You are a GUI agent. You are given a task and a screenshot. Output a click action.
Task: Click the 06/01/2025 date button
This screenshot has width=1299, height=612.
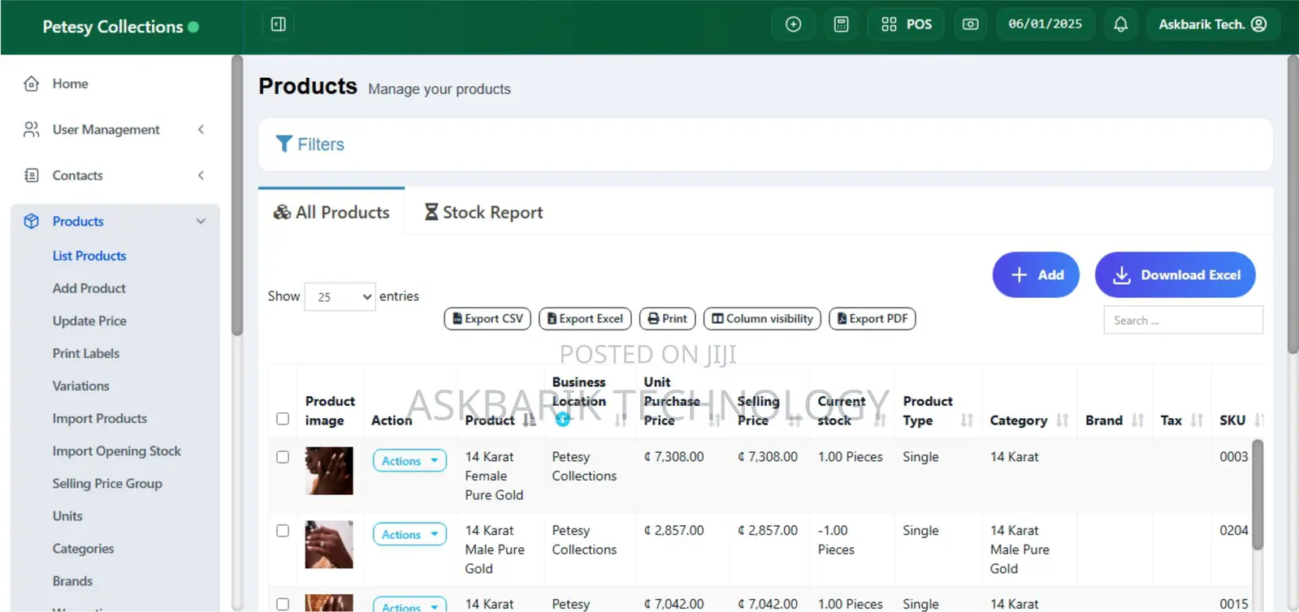pyautogui.click(x=1046, y=24)
